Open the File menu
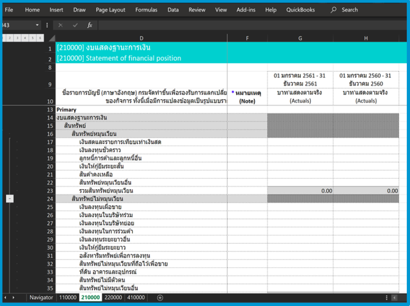410x306 pixels. tap(9, 10)
